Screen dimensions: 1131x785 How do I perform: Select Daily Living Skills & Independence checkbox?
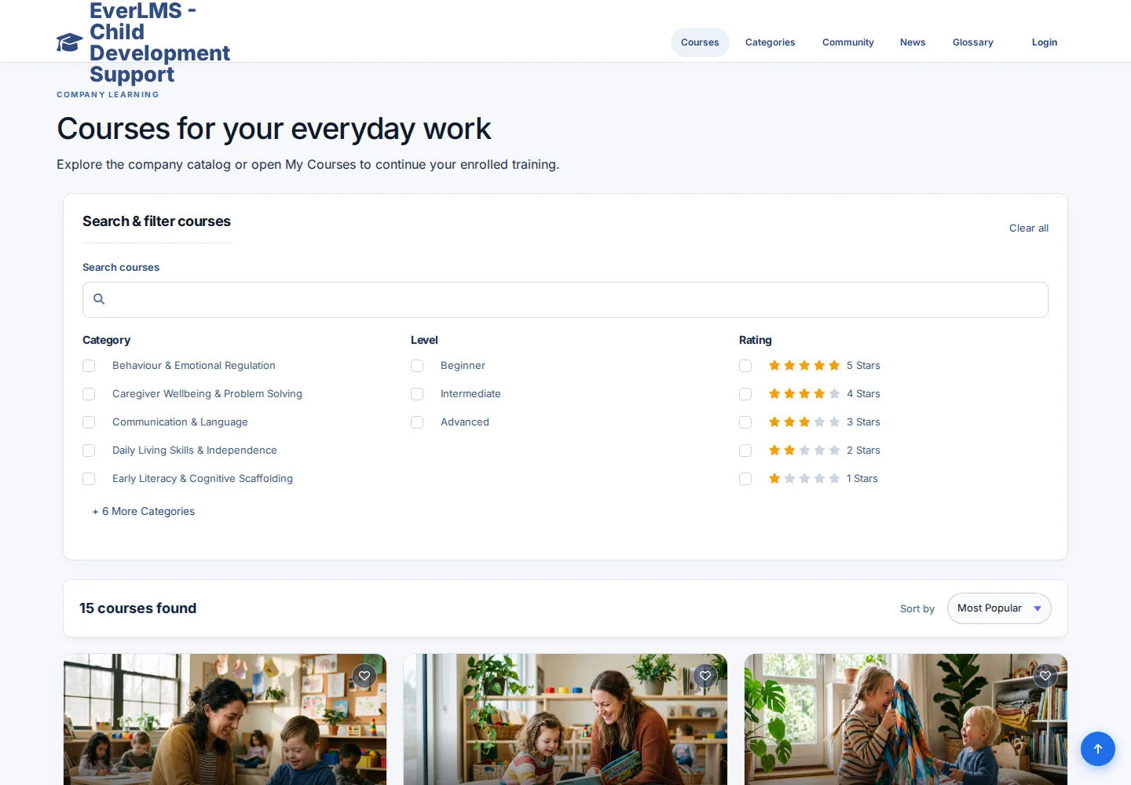[89, 451]
